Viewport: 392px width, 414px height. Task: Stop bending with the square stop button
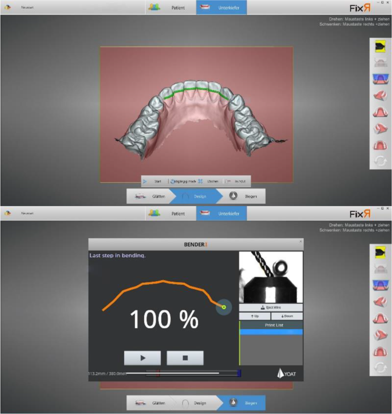185,358
